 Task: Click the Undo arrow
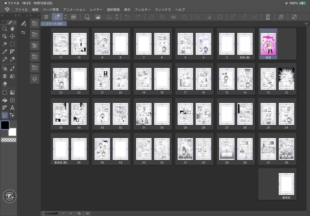coord(127,17)
